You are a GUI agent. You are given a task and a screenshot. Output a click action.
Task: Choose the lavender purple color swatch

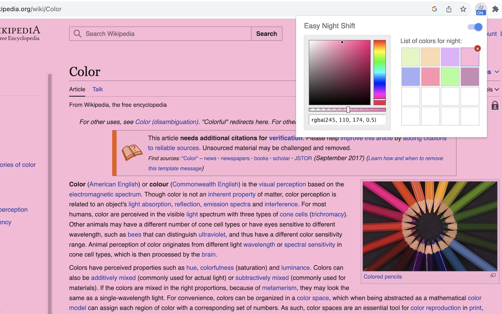click(450, 57)
